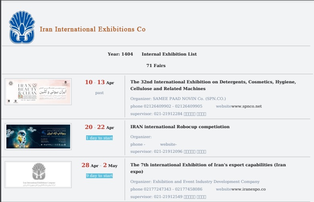Visit the www.iranexpo.co website link
The height and width of the screenshot is (202, 314).
click(x=248, y=189)
